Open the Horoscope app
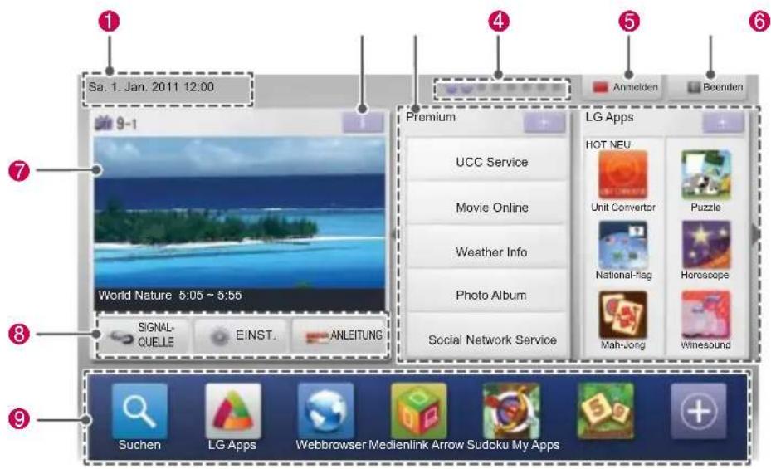 (705, 245)
